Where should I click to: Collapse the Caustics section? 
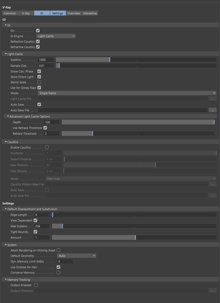click(6, 142)
